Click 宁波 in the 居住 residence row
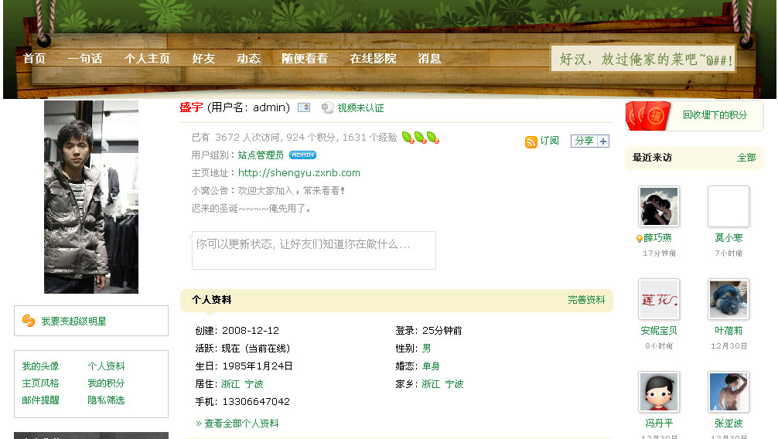 [x=254, y=384]
